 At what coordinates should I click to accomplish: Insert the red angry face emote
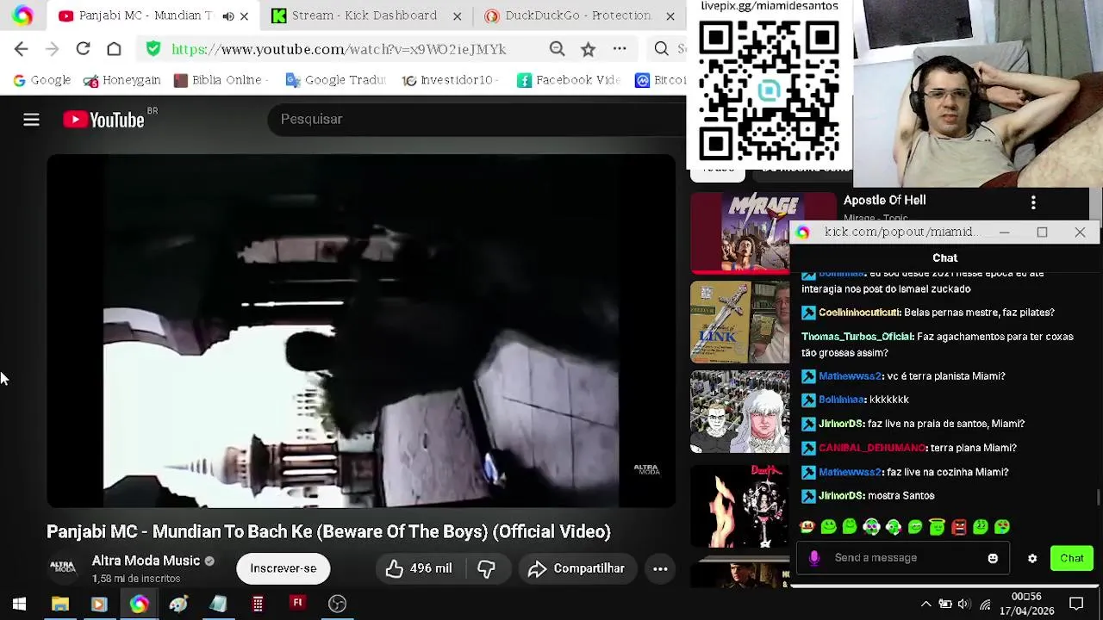pos(958,527)
